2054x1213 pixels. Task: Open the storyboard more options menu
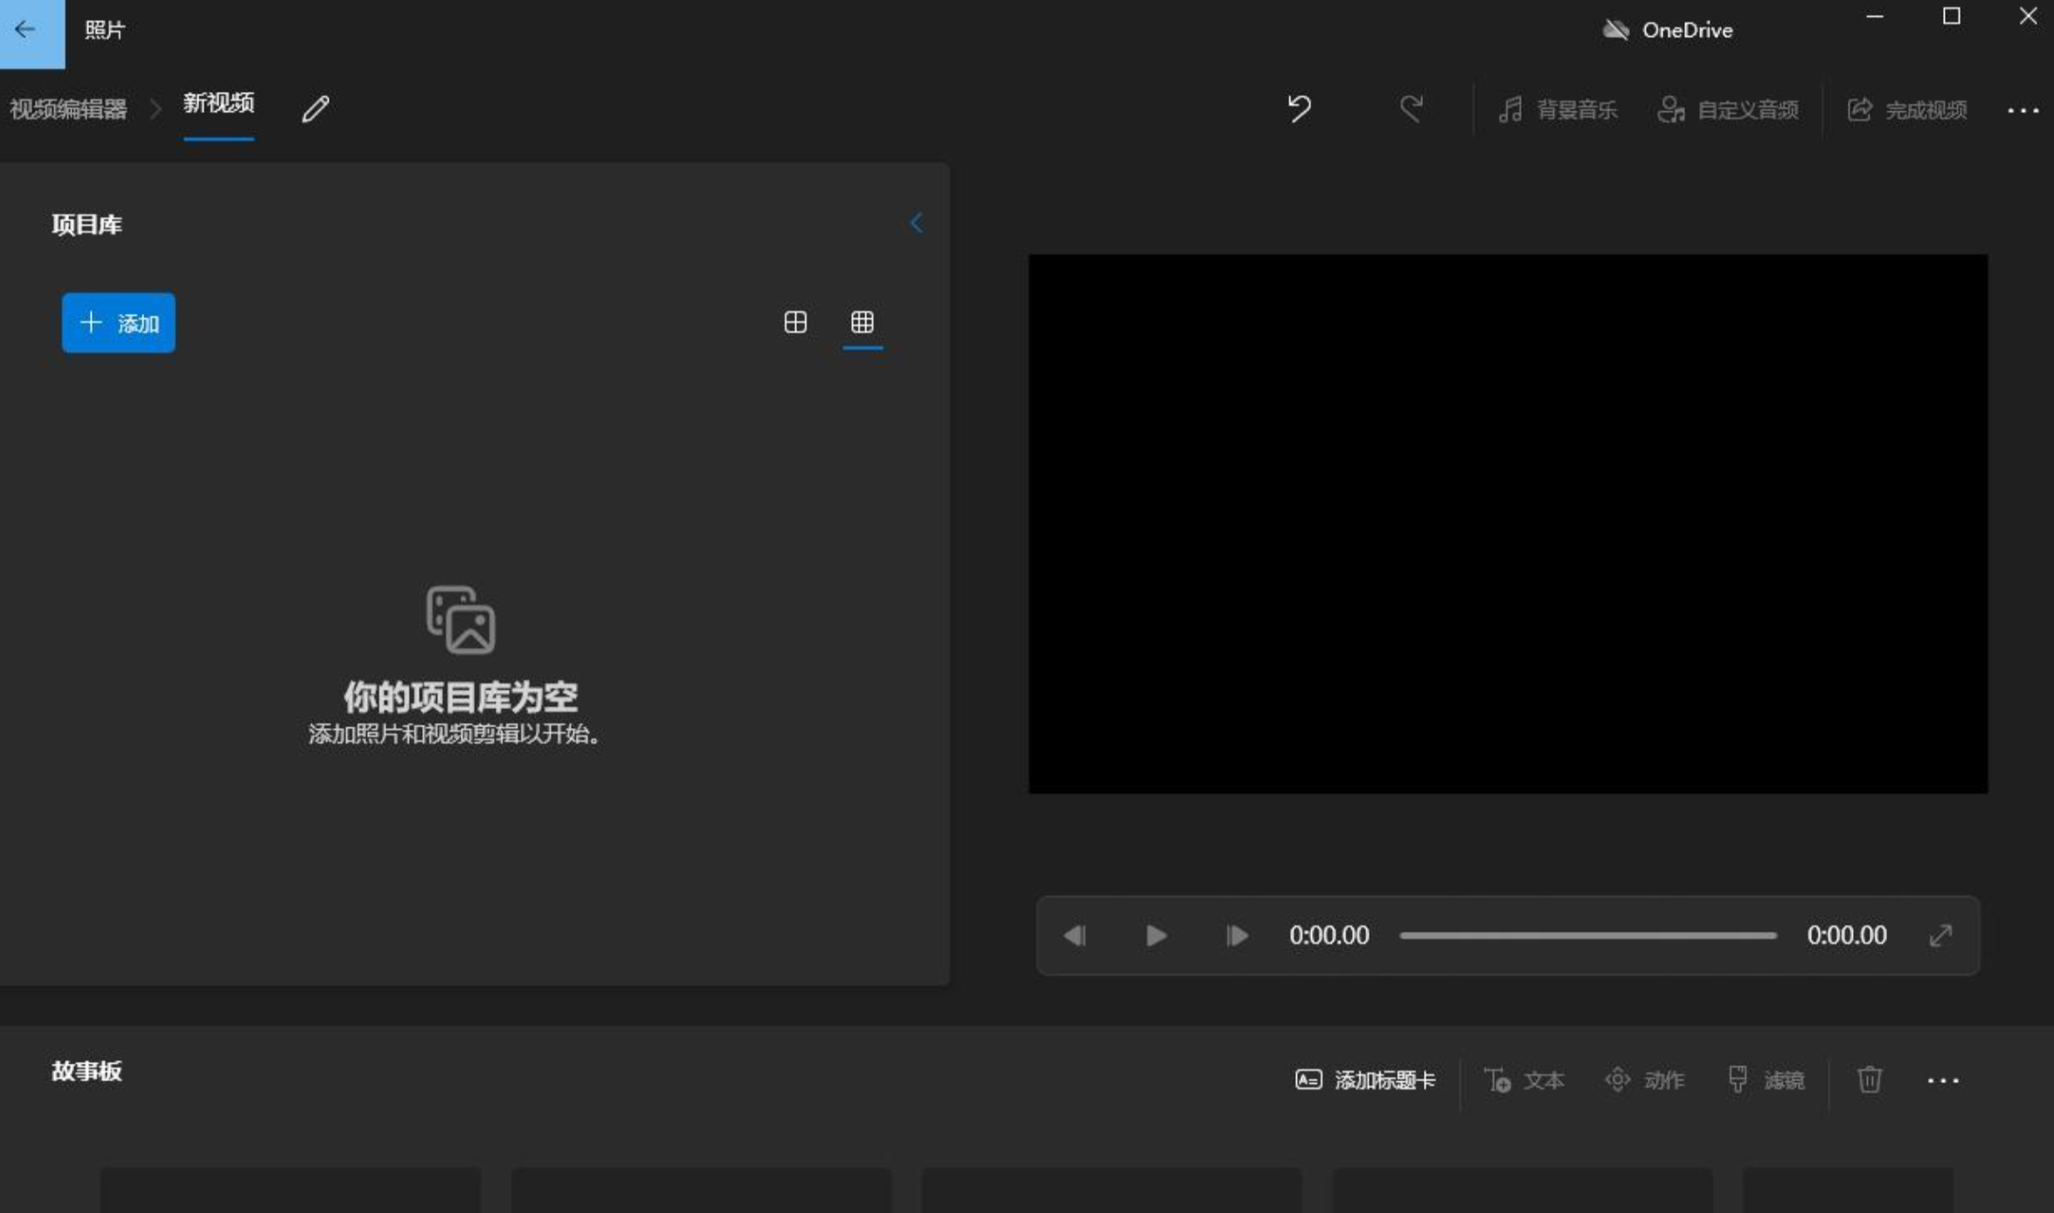click(x=1943, y=1081)
